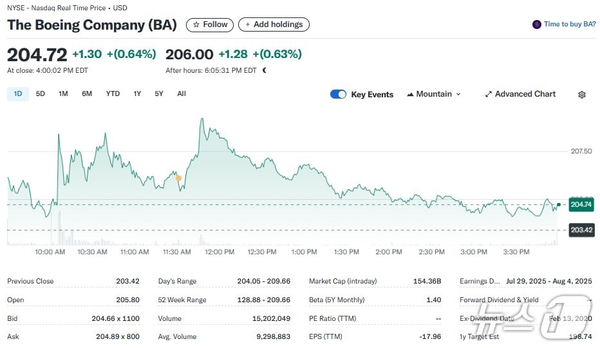Image resolution: width=600 pixels, height=348 pixels.
Task: Click the purple Time to buy BA icon
Action: click(x=536, y=24)
